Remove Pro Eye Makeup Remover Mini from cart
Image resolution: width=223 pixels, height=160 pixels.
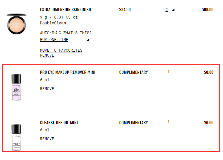coord(47,89)
